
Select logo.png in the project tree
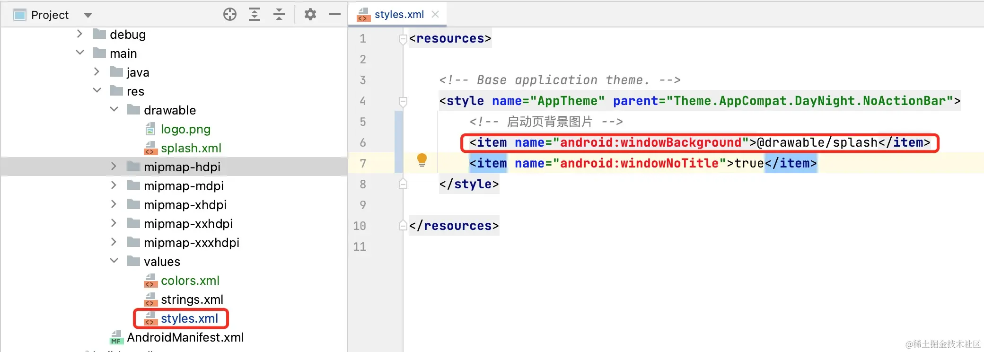[185, 129]
